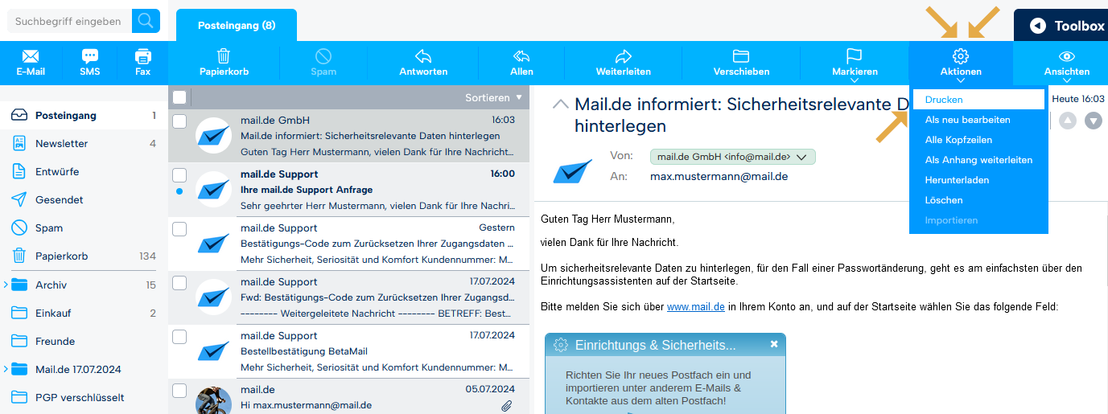
Task: Open the Fax function
Action: (x=143, y=63)
